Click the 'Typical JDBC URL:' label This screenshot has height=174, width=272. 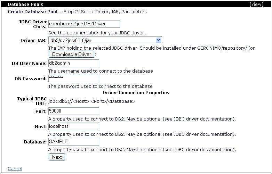32,101
